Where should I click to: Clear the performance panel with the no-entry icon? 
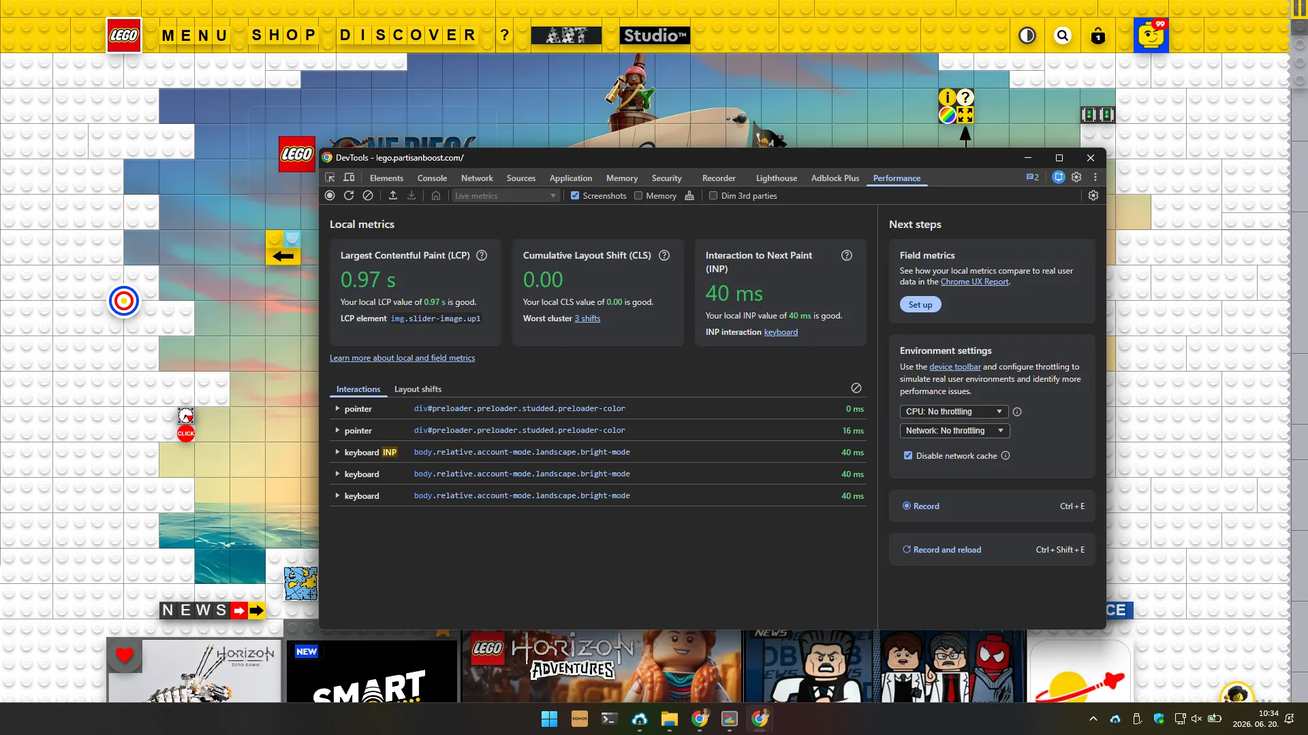[x=368, y=196]
